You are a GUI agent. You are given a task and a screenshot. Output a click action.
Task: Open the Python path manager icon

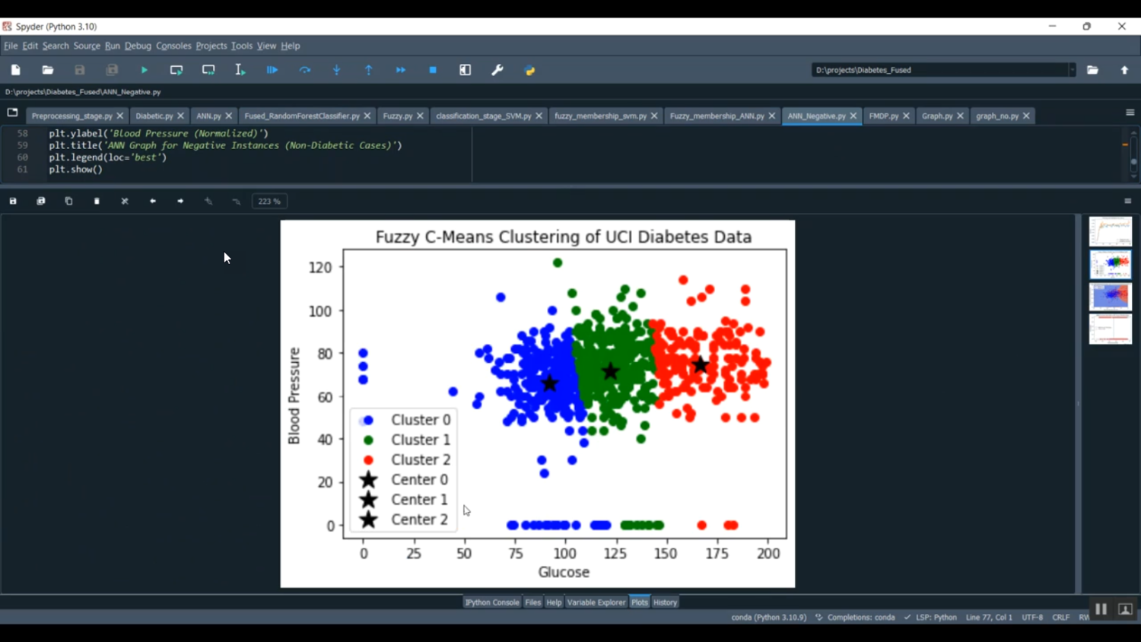529,69
